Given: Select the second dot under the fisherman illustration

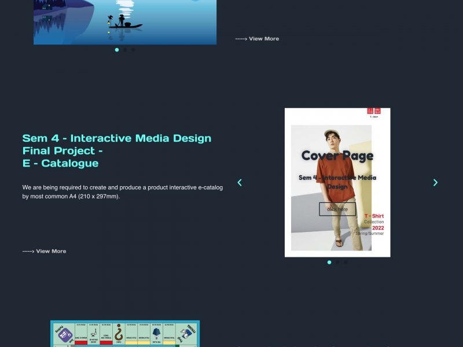Looking at the screenshot, I should pyautogui.click(x=125, y=50).
